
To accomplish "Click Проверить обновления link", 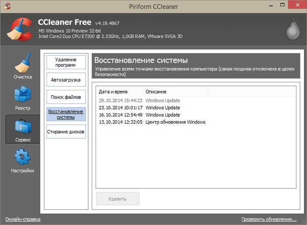I will 269,219.
